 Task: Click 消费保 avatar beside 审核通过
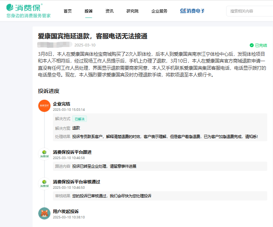pos(44,184)
